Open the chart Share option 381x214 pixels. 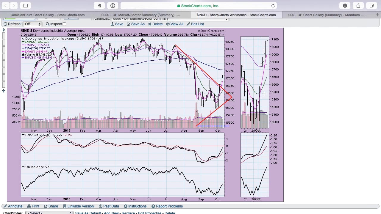point(51,206)
